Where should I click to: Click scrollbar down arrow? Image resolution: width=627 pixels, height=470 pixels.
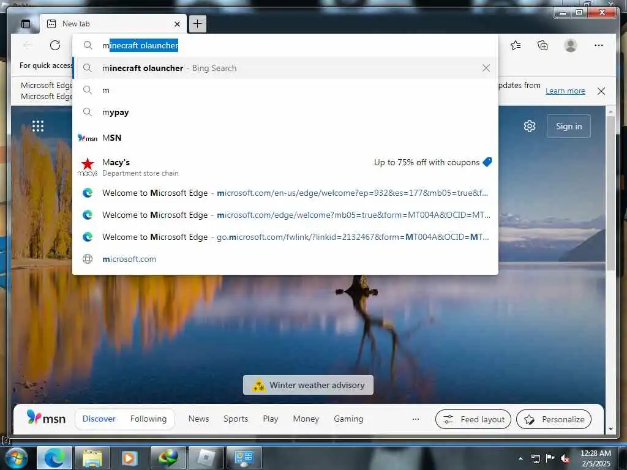click(610, 429)
